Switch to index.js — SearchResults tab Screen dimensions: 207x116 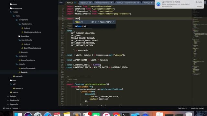pos(126,3)
